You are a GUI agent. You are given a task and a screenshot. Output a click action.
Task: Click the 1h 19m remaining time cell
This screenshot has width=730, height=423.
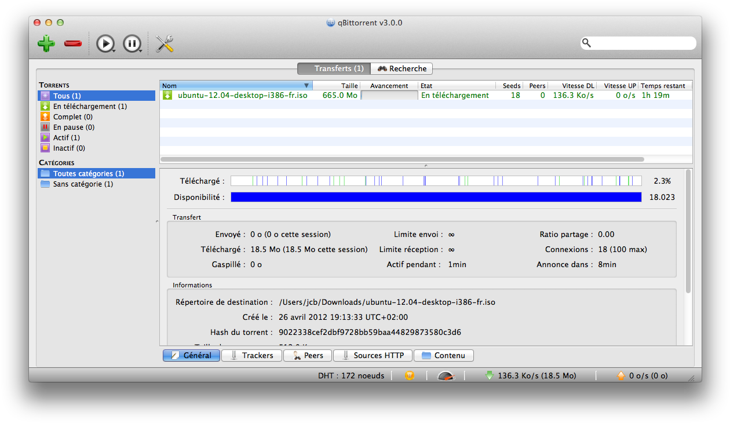655,95
